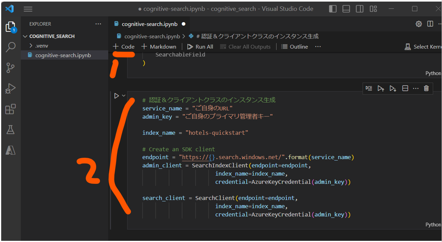Image resolution: width=442 pixels, height=242 pixels.
Task: Click the "ご自身のURL" string value
Action: click(213, 108)
